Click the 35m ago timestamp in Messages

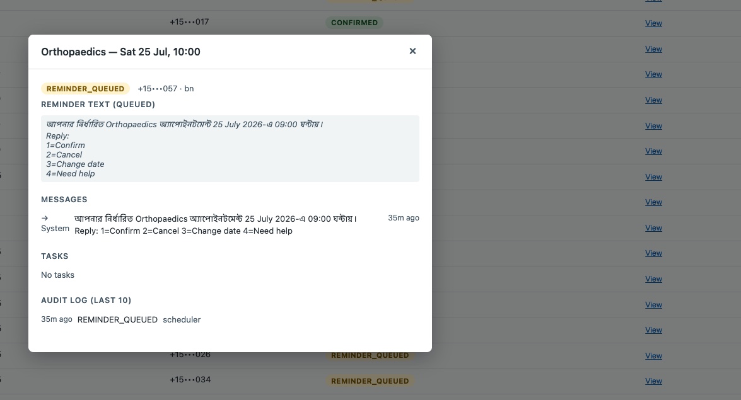coord(404,218)
